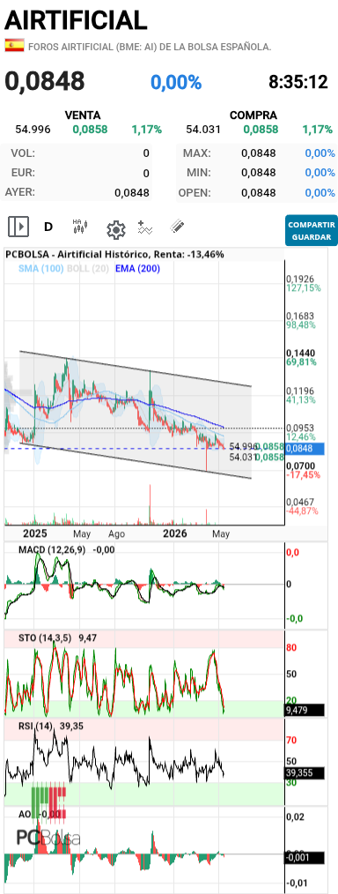This screenshot has height=894, width=338.
Task: Click the VOL row label
Action: (x=23, y=153)
